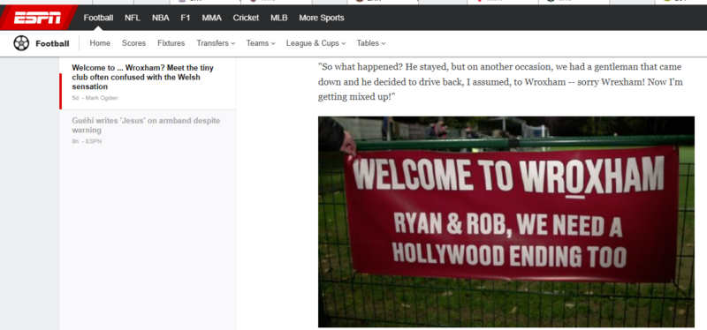This screenshot has height=330, width=707.
Task: Open More Sports menu
Action: pos(322,18)
